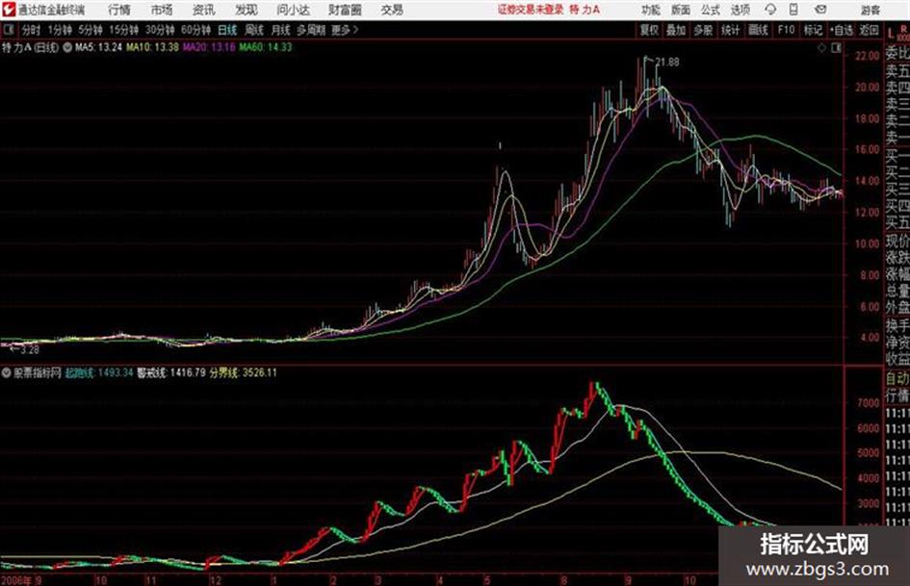910x586 pixels.
Task: Open the 资讯 menu
Action: 204,10
